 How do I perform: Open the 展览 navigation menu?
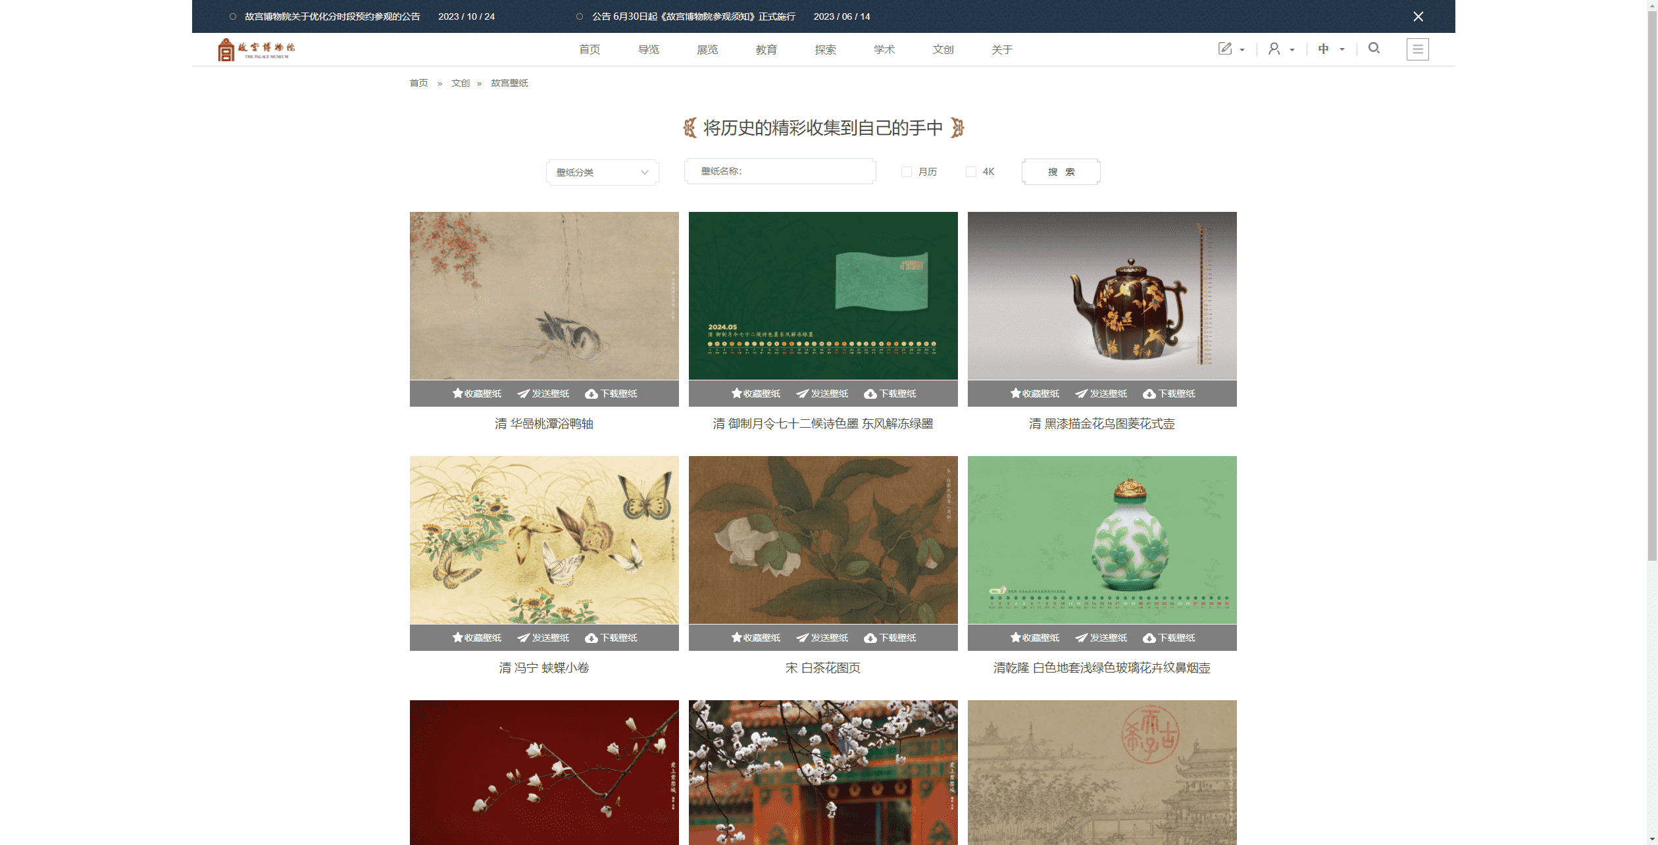click(x=707, y=50)
